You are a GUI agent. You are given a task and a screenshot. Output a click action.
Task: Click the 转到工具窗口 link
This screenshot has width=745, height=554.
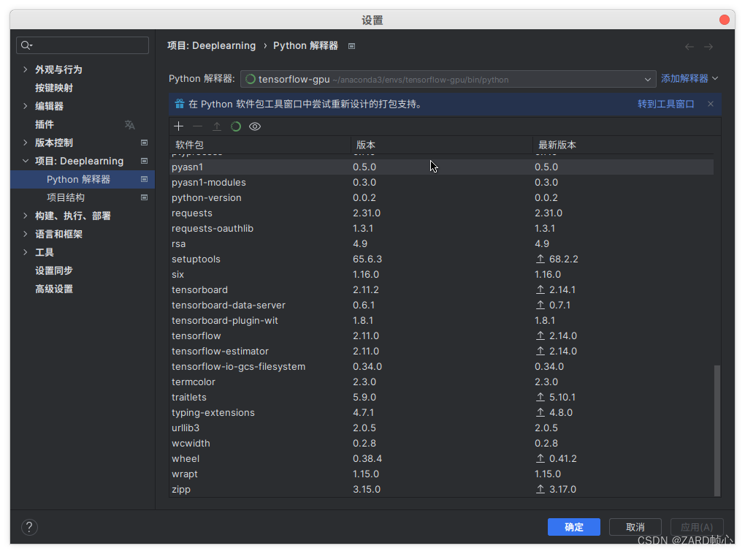[x=665, y=104]
